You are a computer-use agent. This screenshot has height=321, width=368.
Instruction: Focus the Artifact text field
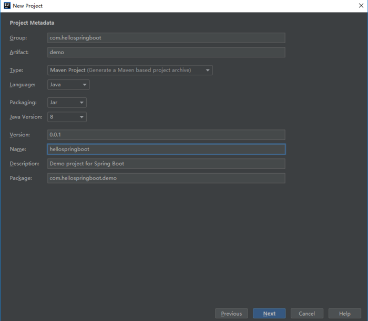pos(166,52)
